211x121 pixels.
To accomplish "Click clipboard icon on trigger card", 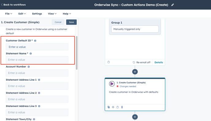I will coord(109,62).
